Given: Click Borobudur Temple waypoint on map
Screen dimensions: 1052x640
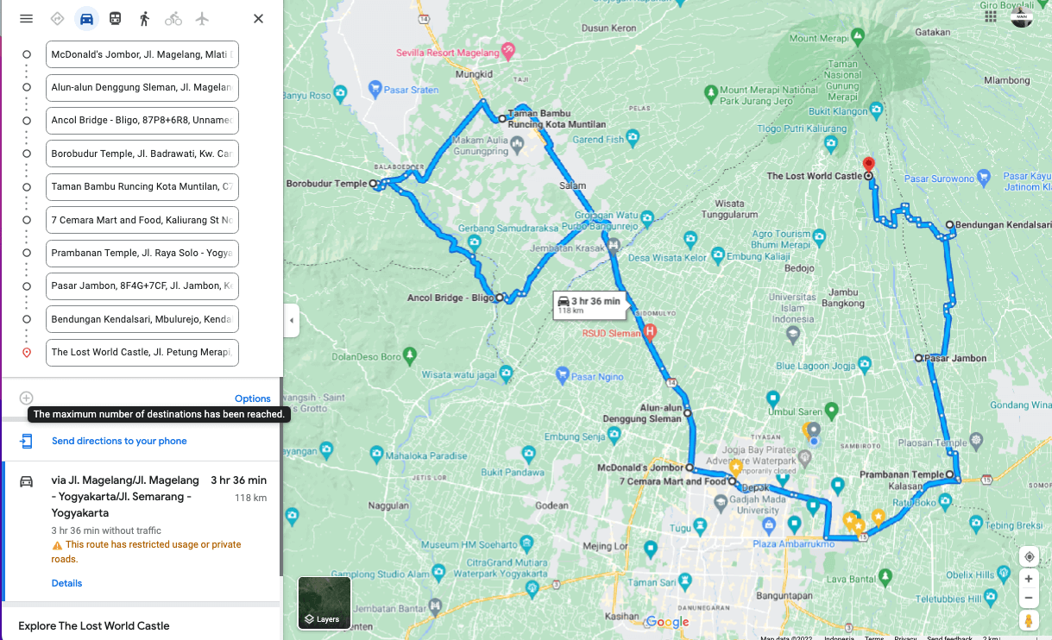Looking at the screenshot, I should point(374,184).
